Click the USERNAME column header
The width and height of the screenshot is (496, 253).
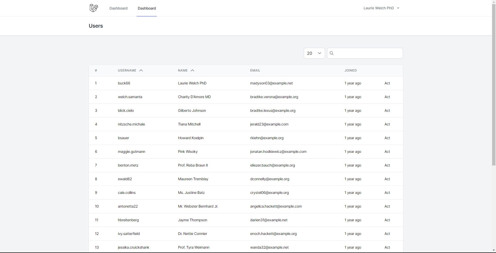coord(127,70)
